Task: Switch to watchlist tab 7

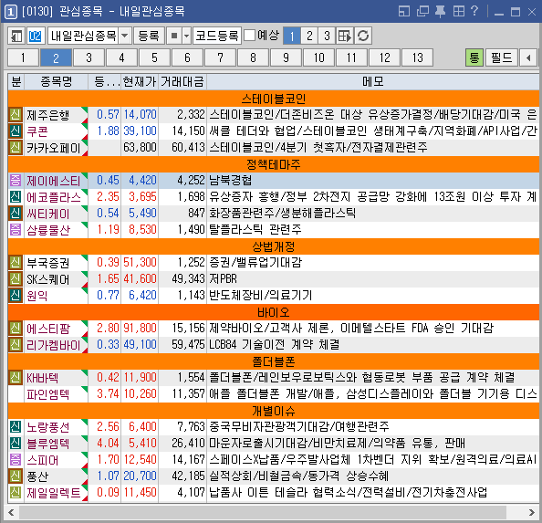Action: [220, 58]
